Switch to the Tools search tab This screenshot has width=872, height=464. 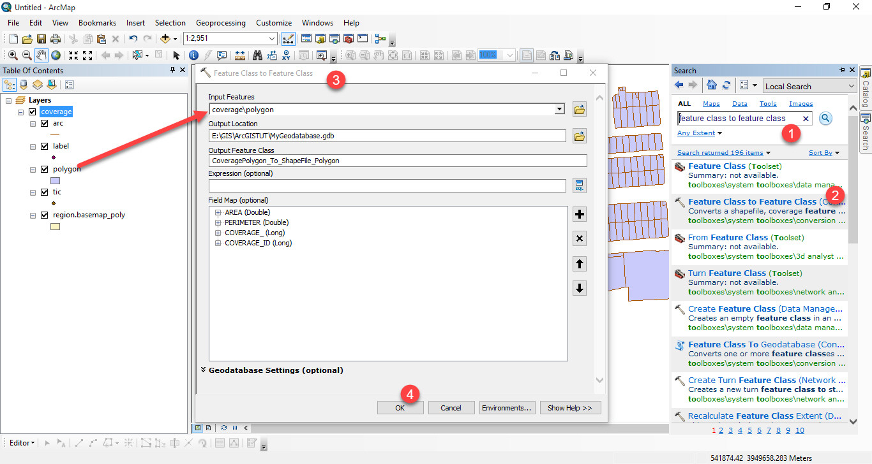(768, 103)
